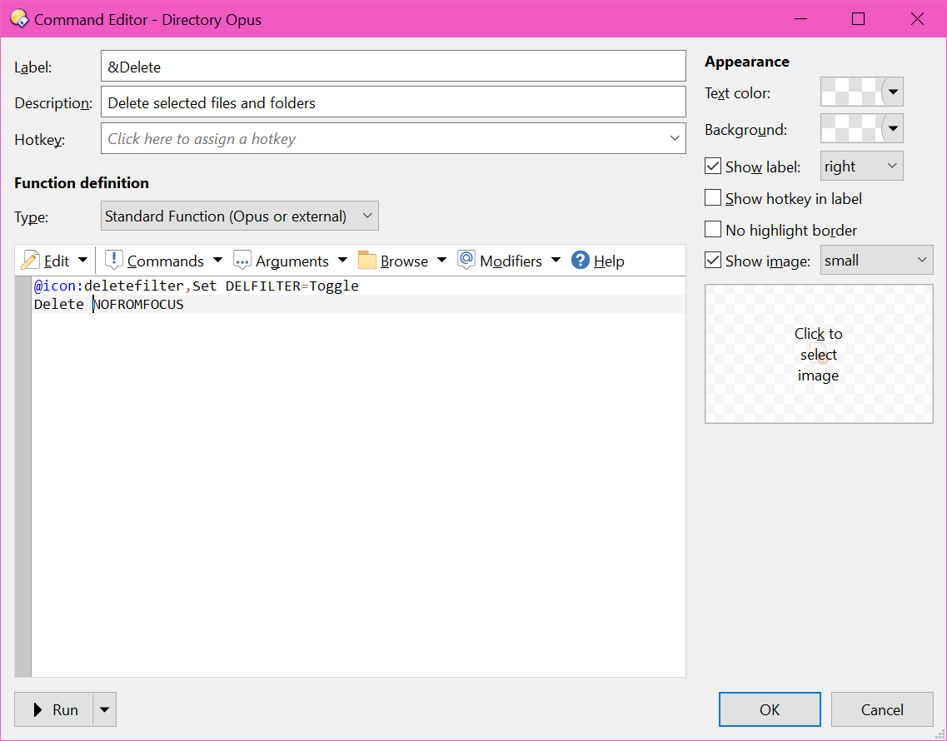This screenshot has height=741, width=947.
Task: Click the Directory Opus title bar icon
Action: [19, 18]
